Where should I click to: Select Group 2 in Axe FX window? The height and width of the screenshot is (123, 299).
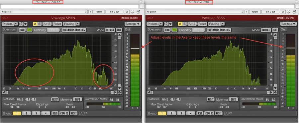point(26,113)
